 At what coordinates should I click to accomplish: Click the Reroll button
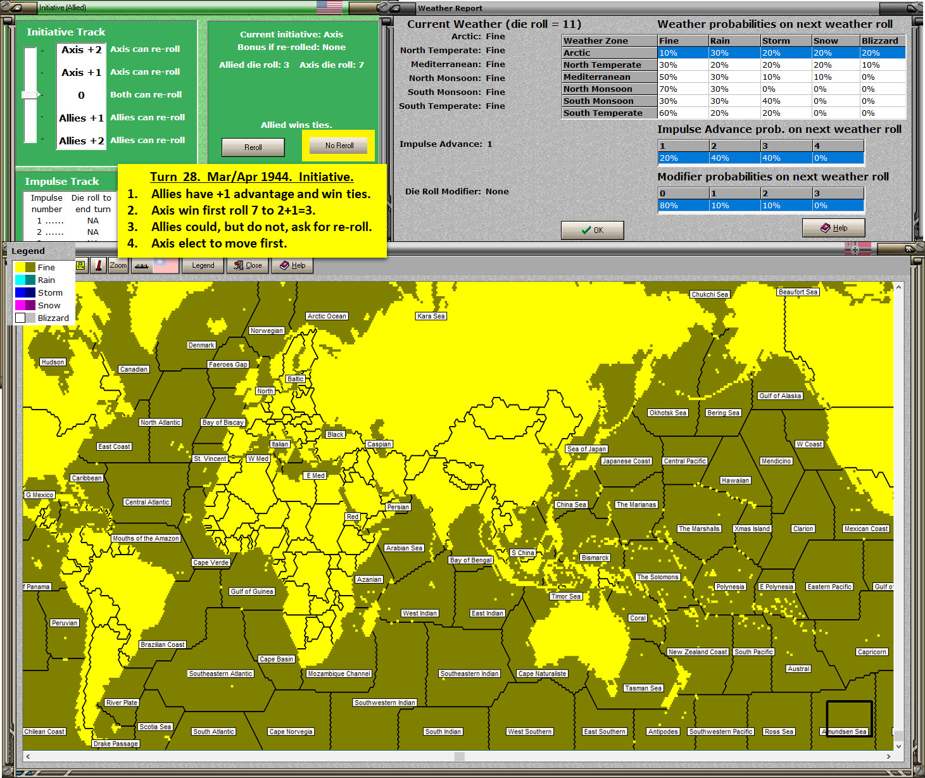(x=253, y=147)
